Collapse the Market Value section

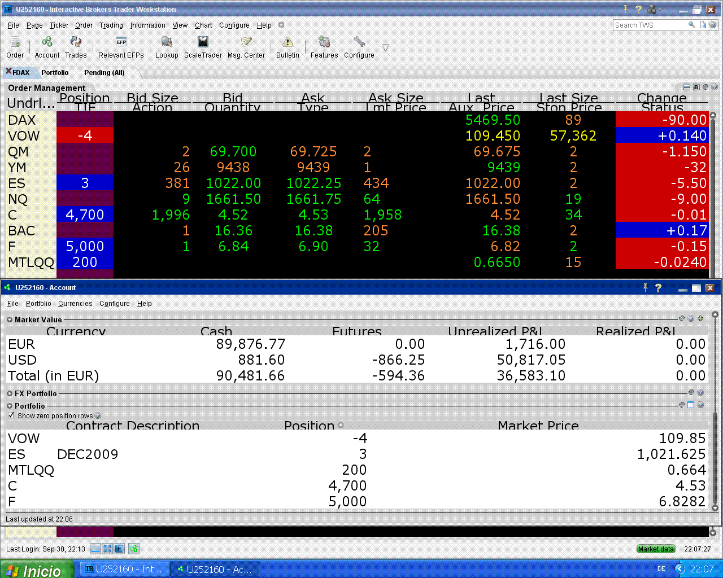pos(10,319)
